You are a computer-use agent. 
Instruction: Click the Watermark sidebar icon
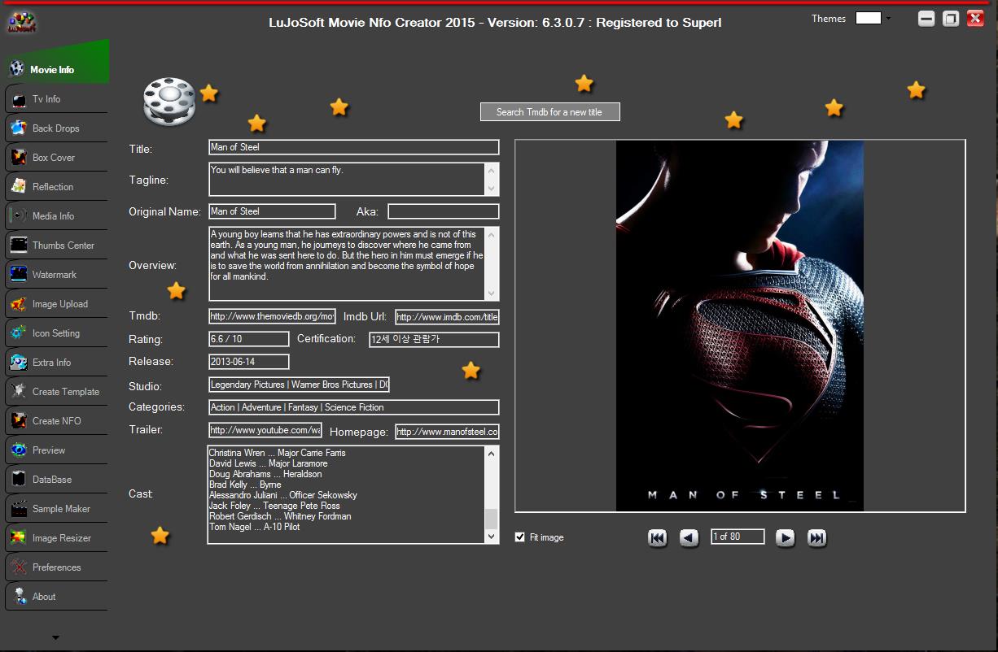click(x=18, y=274)
